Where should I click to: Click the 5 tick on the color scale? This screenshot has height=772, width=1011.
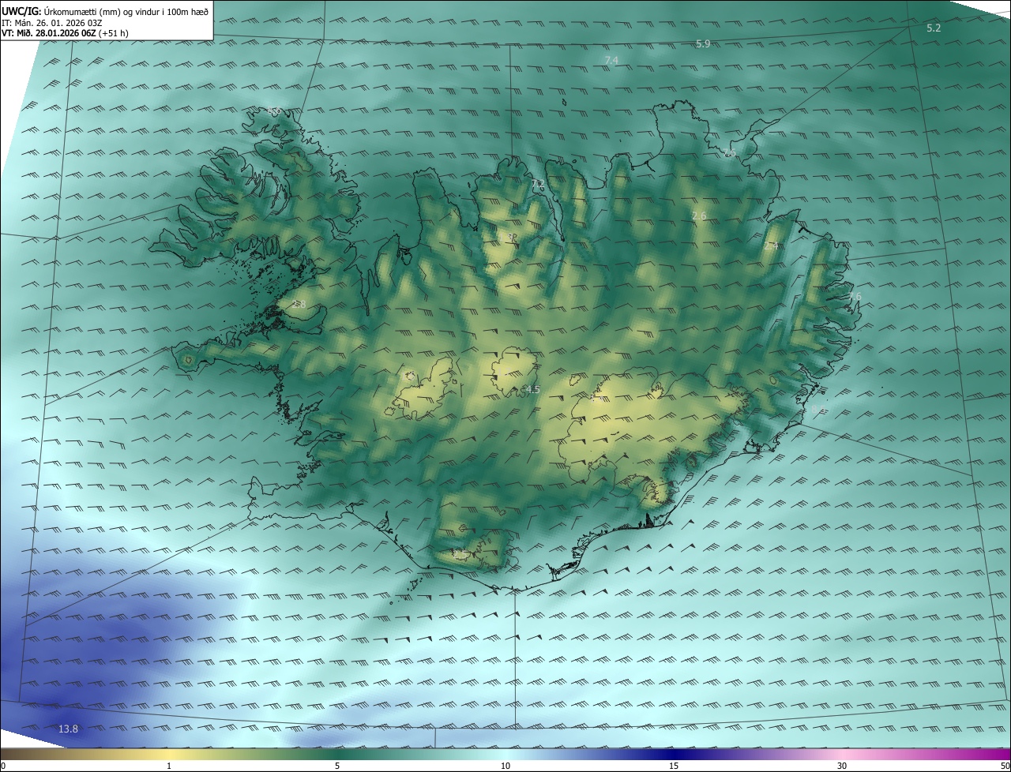coord(337,766)
